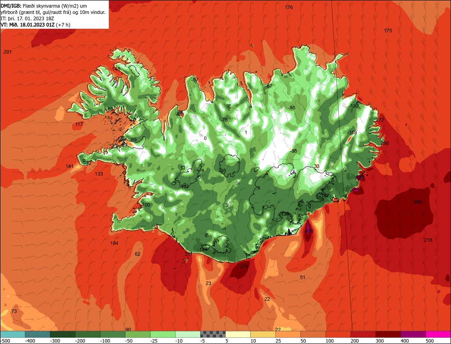Click the magenta legend swatch above 500

(438, 334)
